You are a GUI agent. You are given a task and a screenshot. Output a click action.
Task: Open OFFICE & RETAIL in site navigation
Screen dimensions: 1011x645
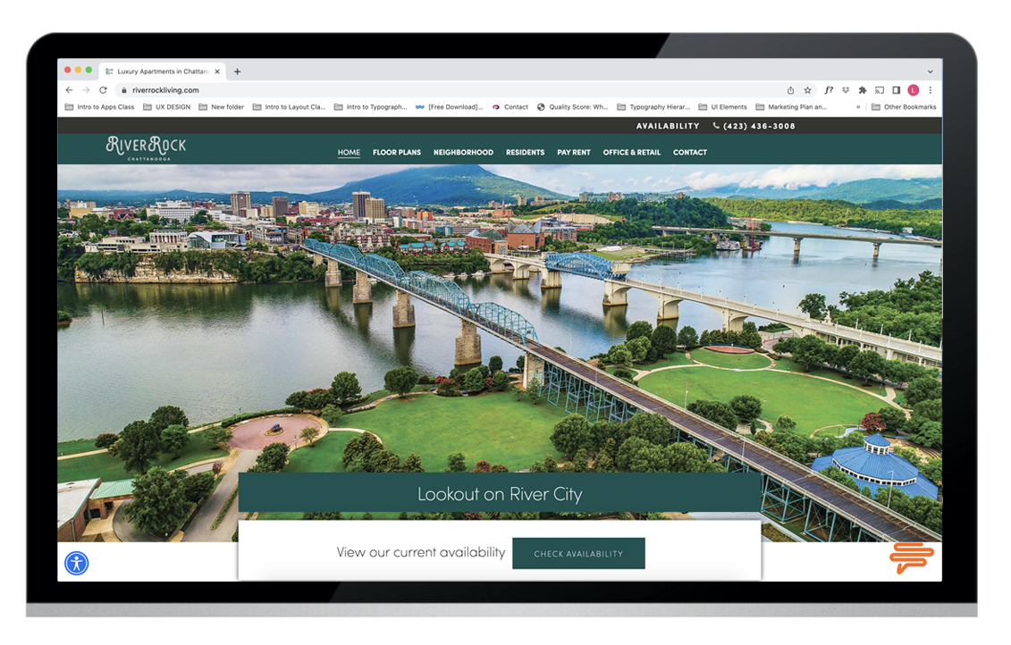[631, 153]
